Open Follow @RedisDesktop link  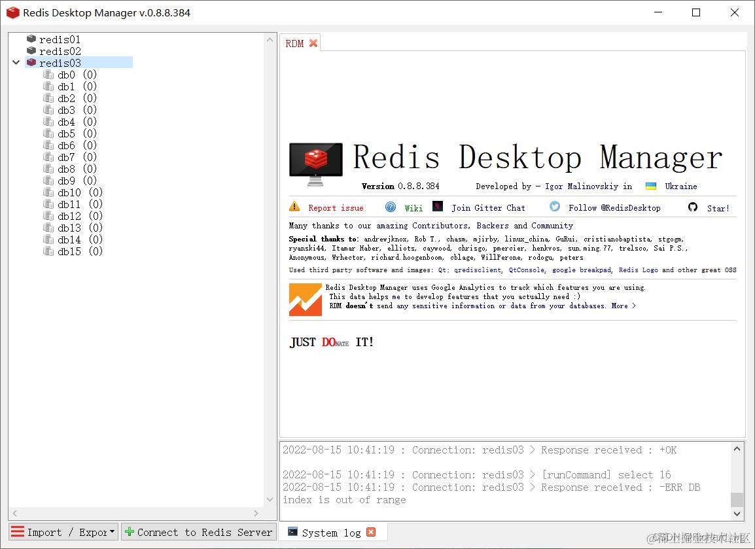(614, 208)
